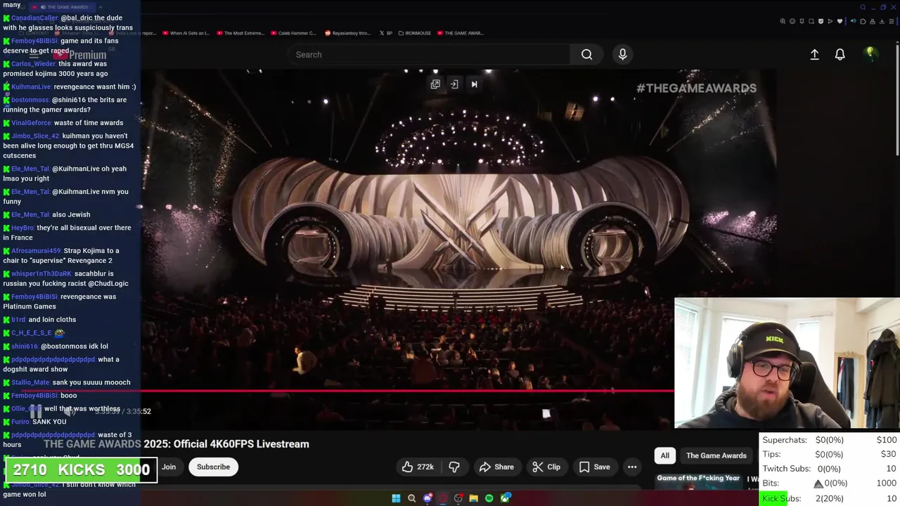Open the 'When AI Gets an I...' bookmark

(x=186, y=33)
